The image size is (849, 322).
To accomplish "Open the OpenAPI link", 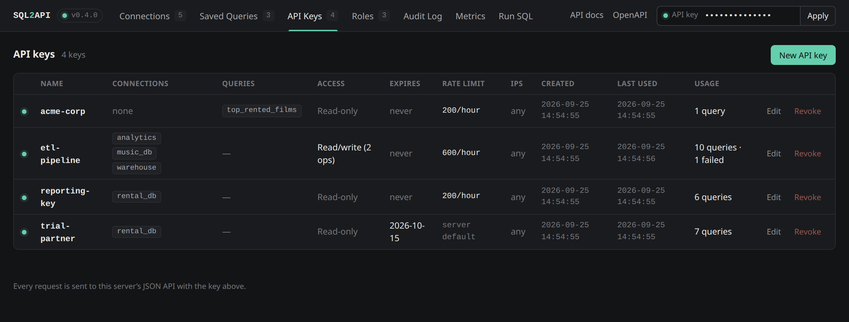I will pyautogui.click(x=630, y=15).
